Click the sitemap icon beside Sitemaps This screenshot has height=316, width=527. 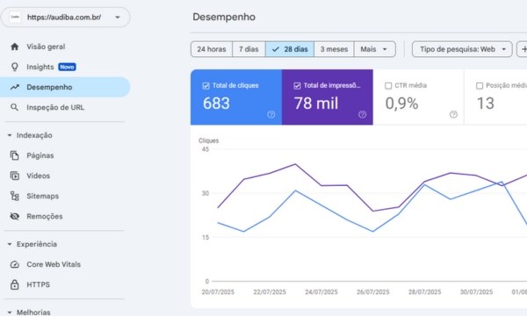(14, 196)
